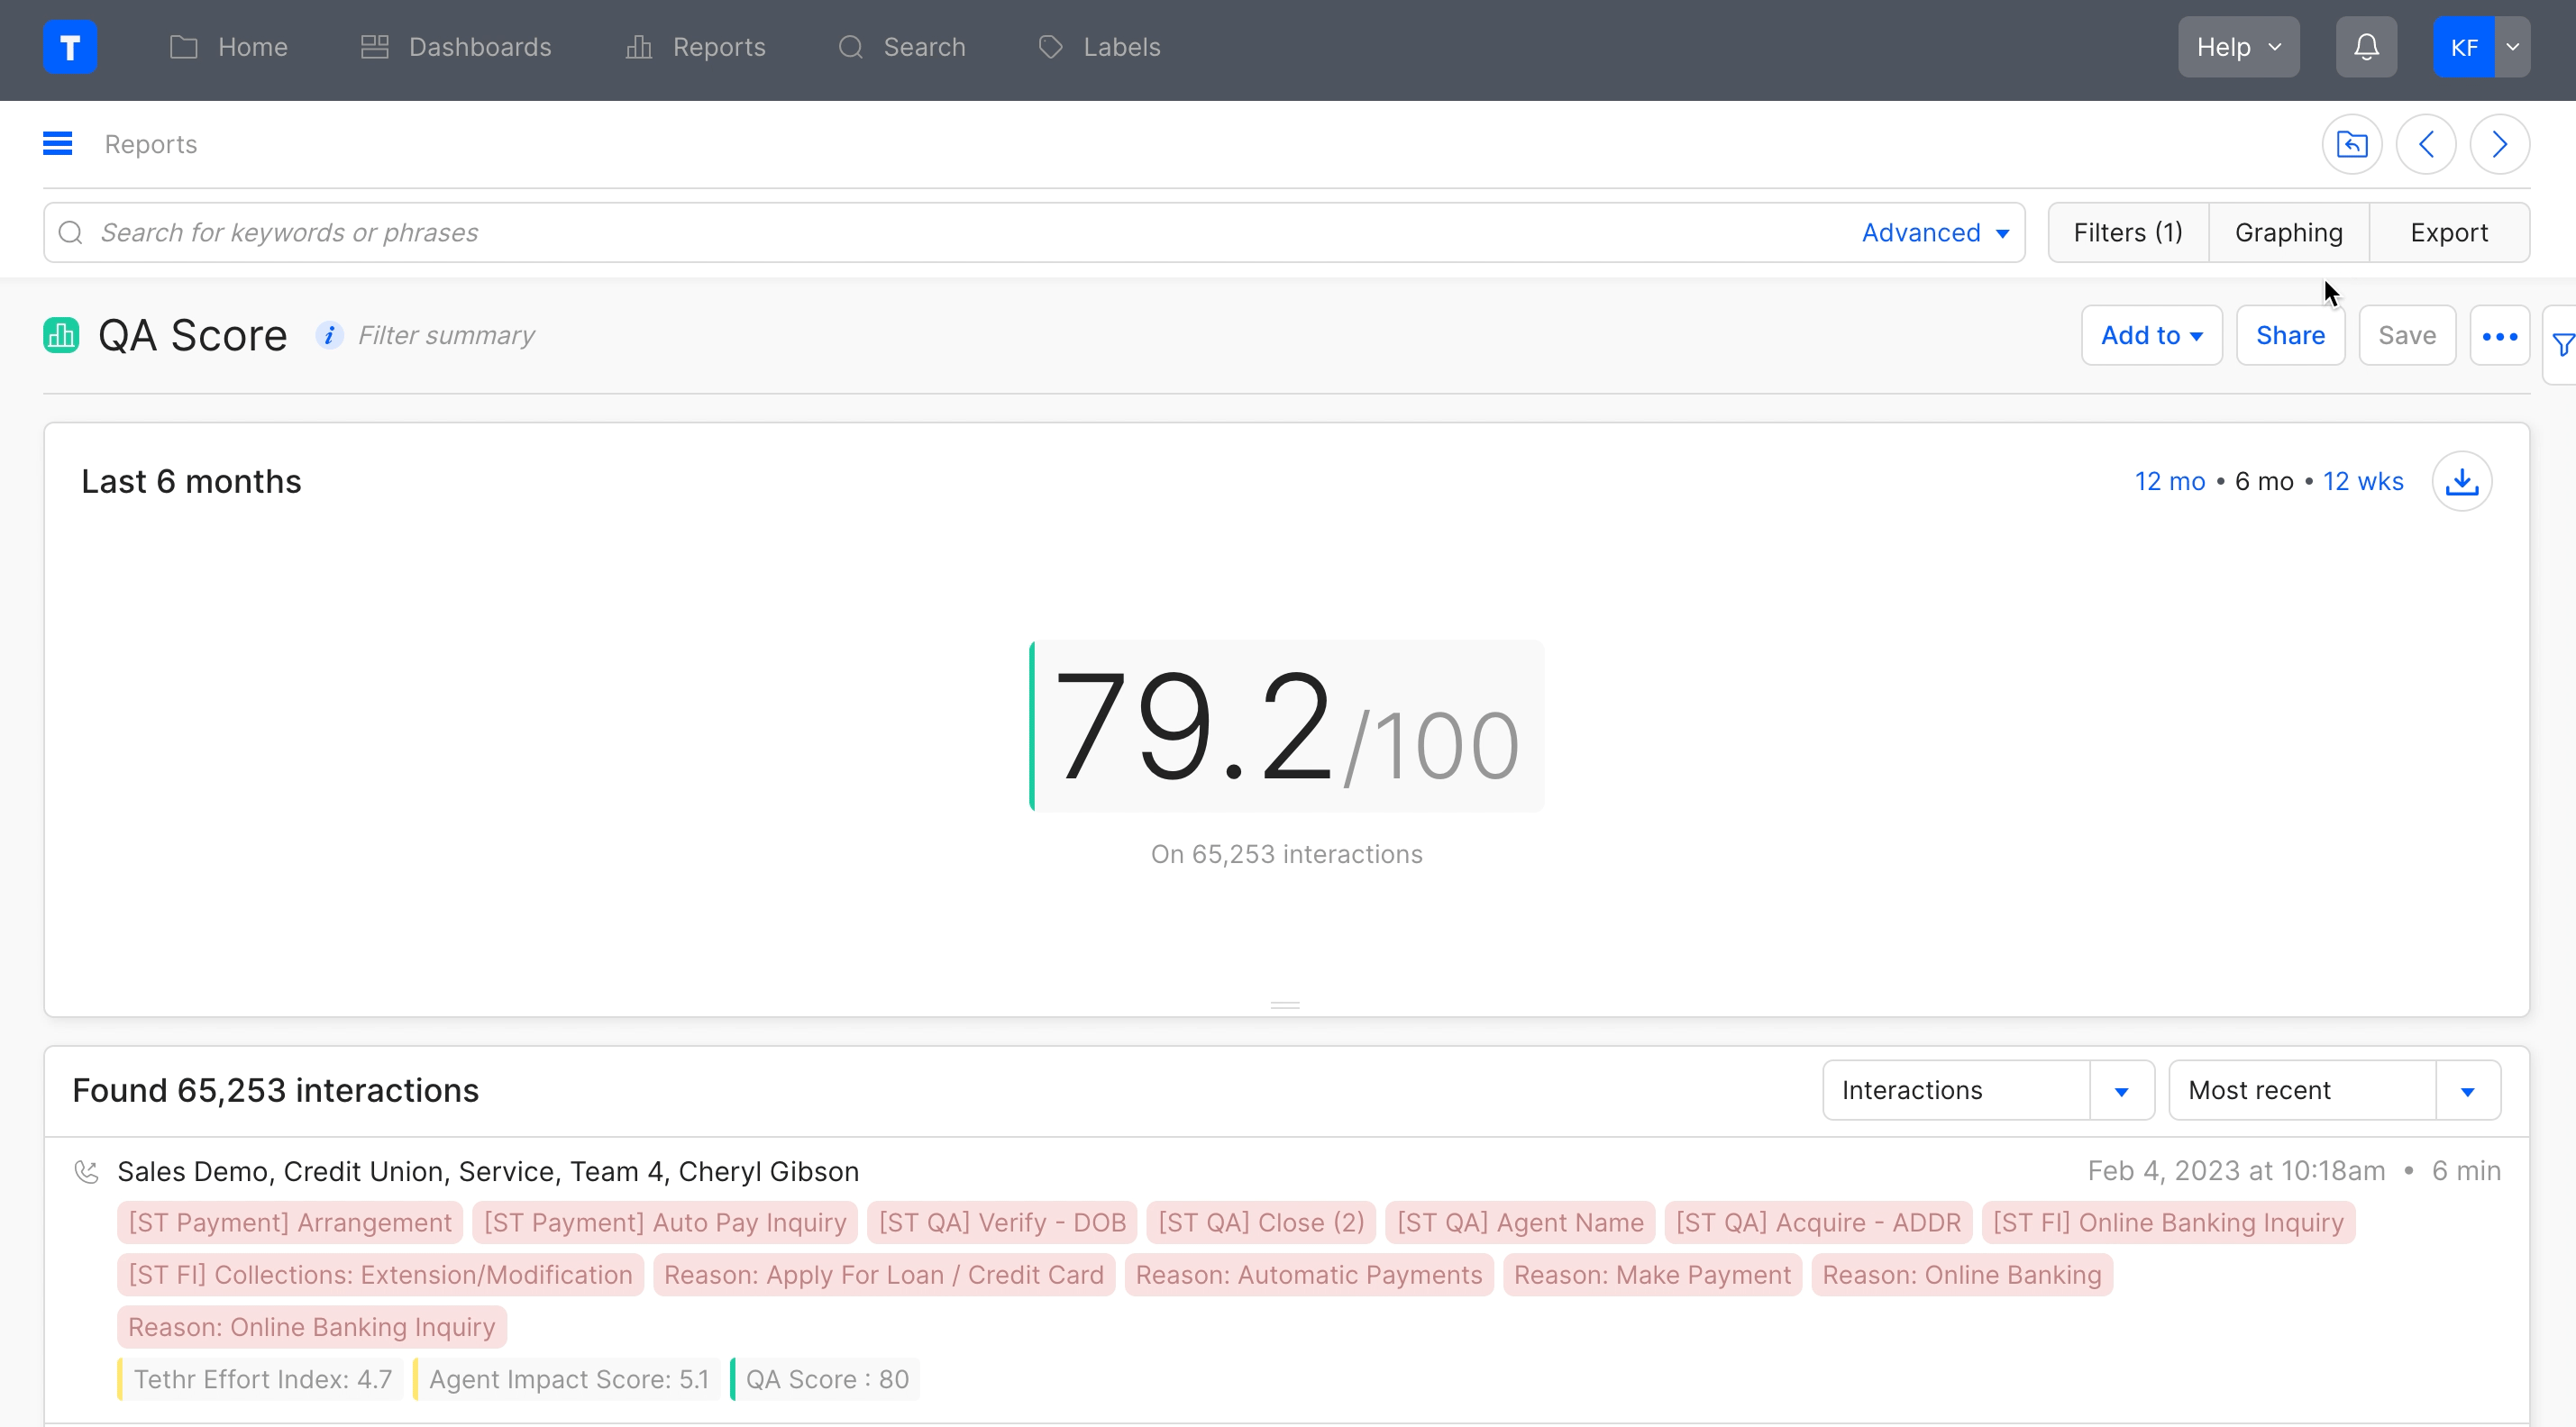Download the QA Score chart
2576x1427 pixels.
[x=2461, y=482]
